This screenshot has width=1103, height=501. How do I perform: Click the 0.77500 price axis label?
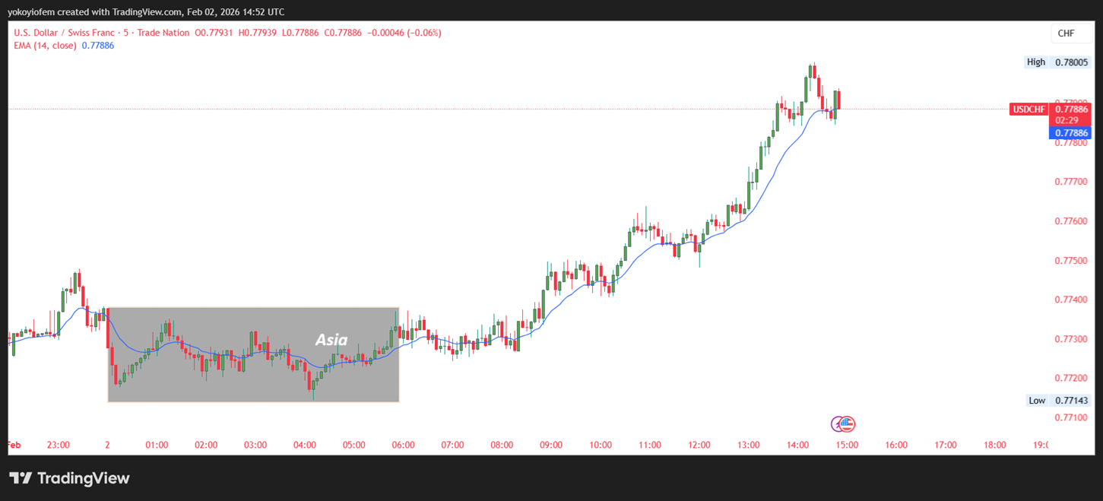1071,261
